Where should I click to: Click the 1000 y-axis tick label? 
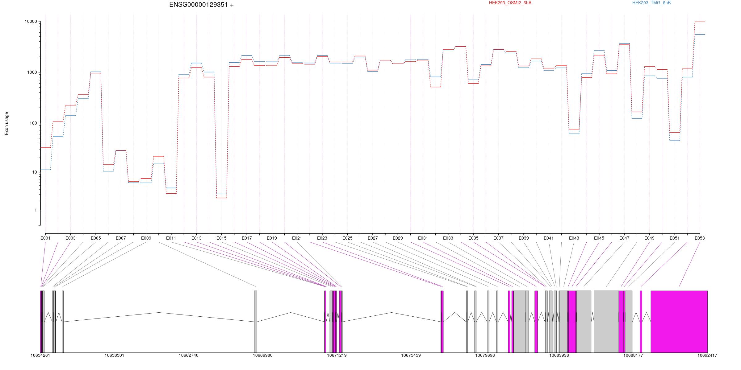coord(32,72)
